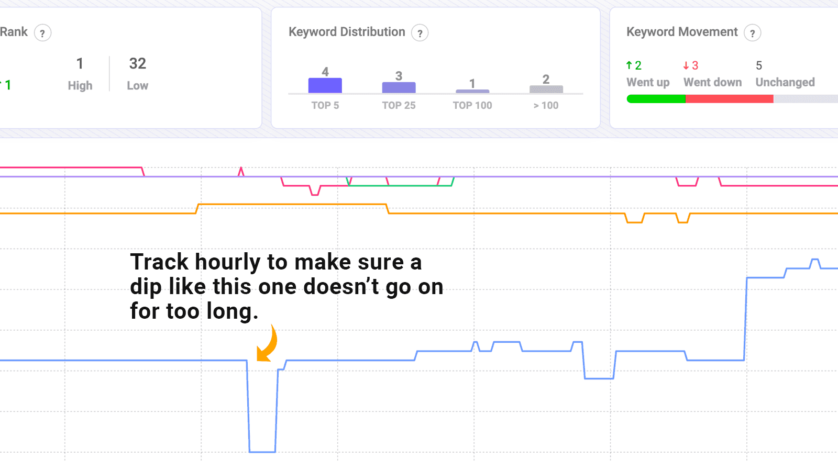
Task: Select the > 100 distribution bar
Action: point(546,89)
